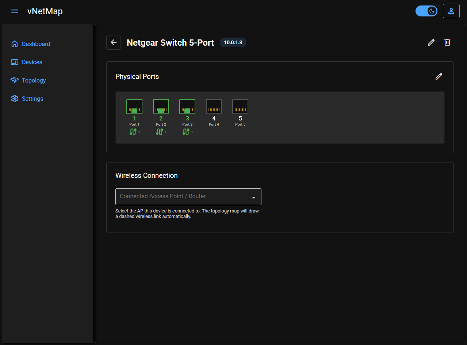
Task: Select the Port 2 ethernet jack
Action: click(x=161, y=106)
